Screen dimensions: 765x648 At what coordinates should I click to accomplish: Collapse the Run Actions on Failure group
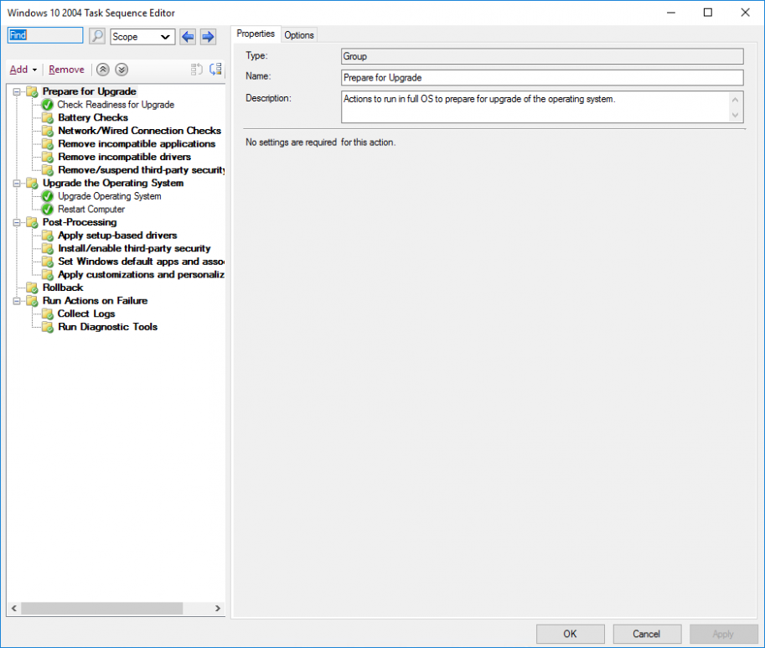(x=18, y=300)
